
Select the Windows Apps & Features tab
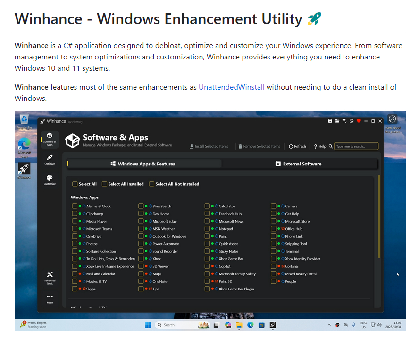143,164
